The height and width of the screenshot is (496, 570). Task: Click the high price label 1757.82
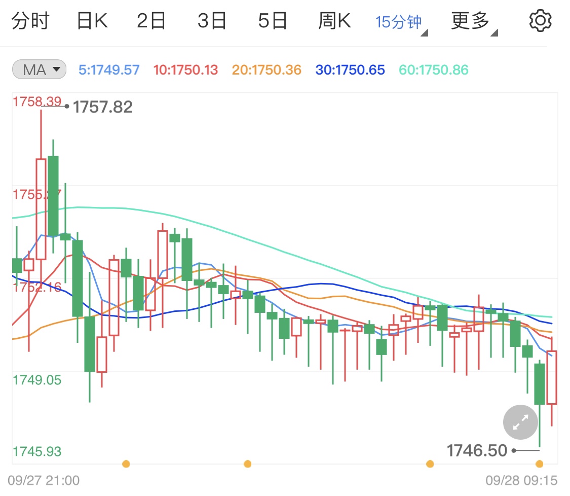click(103, 107)
